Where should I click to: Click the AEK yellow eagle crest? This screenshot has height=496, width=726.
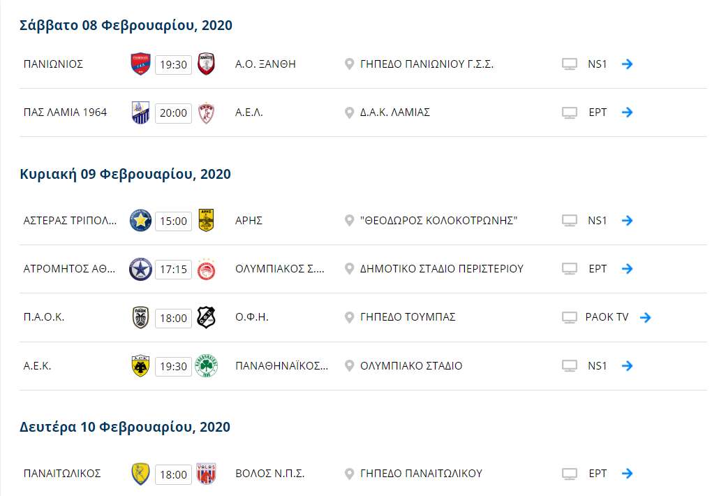[141, 366]
